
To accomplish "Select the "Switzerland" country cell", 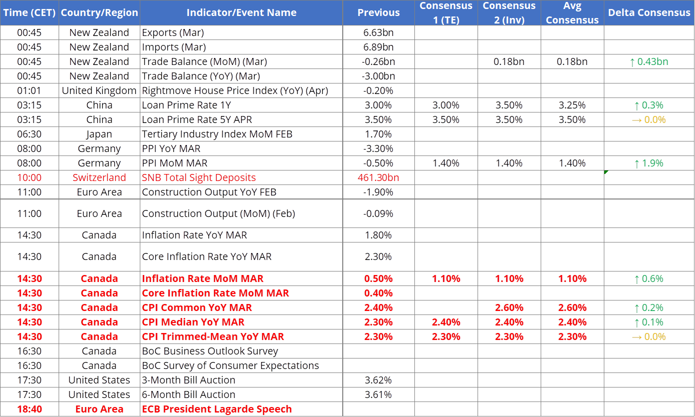I will click(99, 177).
